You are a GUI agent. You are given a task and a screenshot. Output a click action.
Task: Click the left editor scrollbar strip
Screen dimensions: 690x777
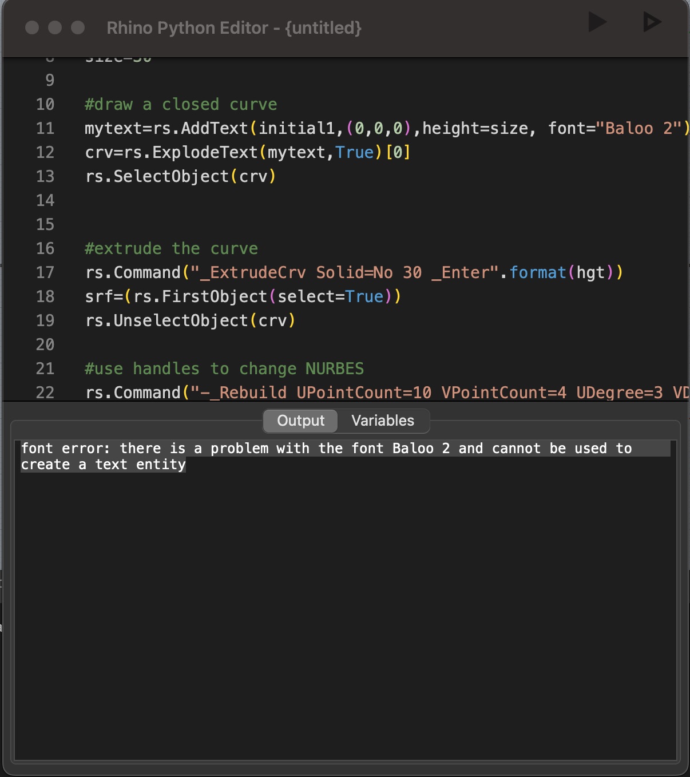tap(4, 229)
